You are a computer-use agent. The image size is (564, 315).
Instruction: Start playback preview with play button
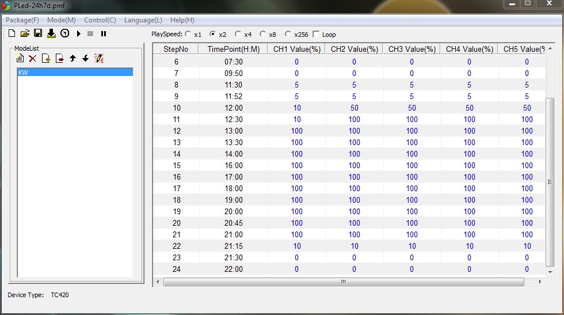78,33
